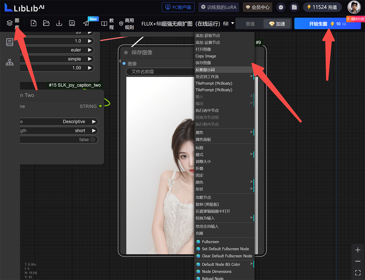Zoom in the canvas with plus icon
Screen dimensions: 365x280
coord(358,250)
